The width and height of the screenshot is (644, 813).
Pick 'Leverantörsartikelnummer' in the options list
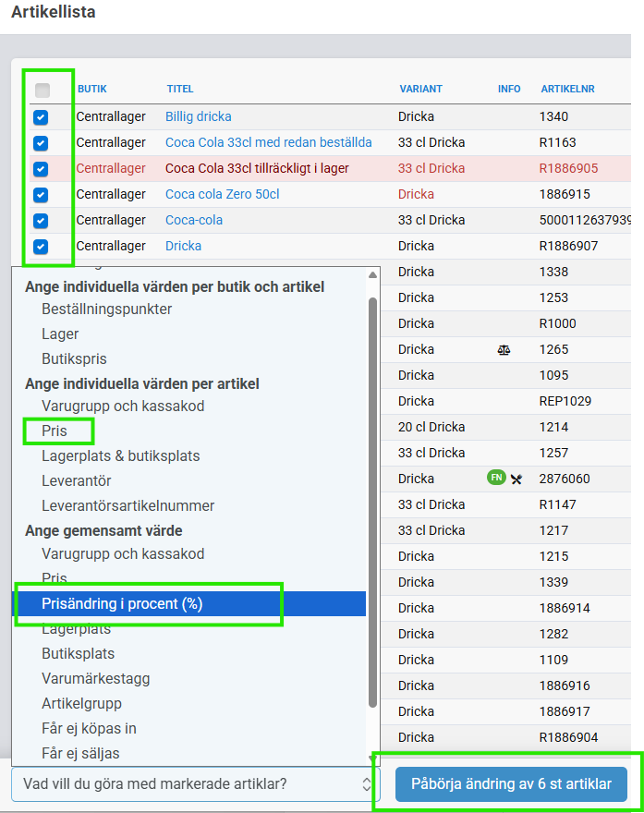(128, 505)
